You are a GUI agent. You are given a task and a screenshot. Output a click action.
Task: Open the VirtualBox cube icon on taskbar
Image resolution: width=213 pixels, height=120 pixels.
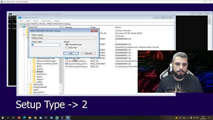(62, 118)
